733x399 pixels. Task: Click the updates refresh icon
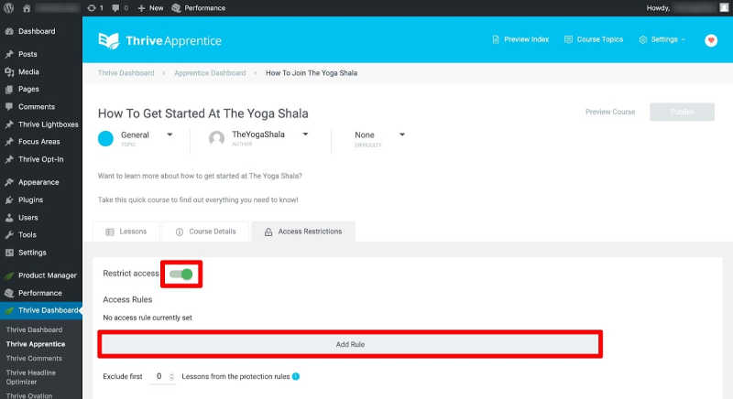[x=91, y=8]
